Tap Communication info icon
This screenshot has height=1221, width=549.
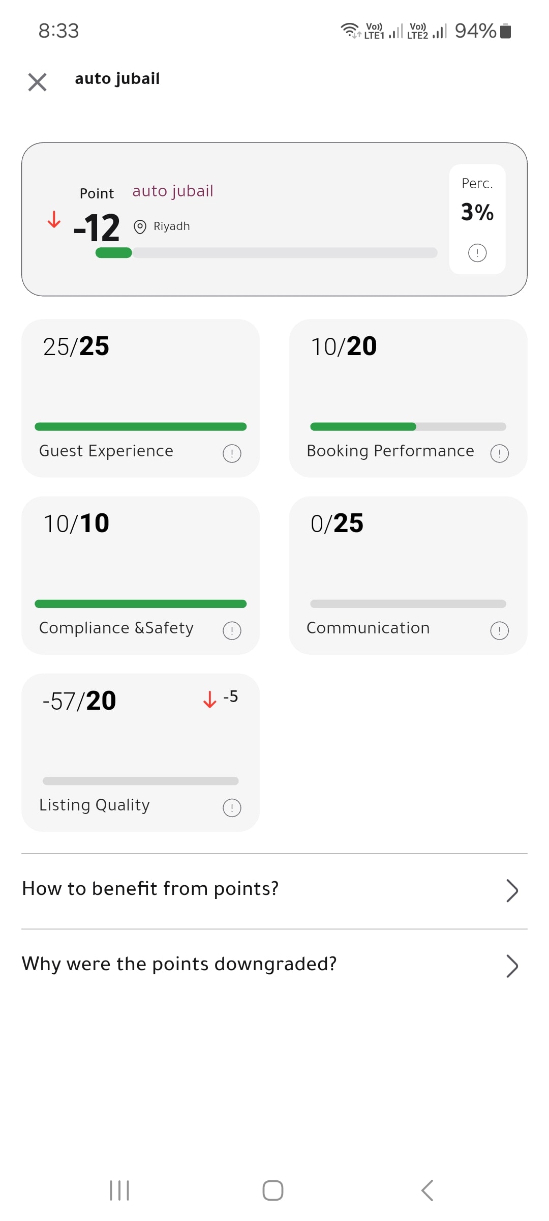[499, 630]
